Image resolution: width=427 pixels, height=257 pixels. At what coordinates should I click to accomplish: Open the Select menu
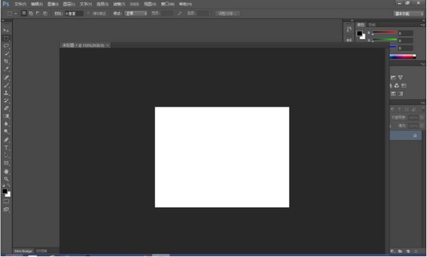(102, 4)
